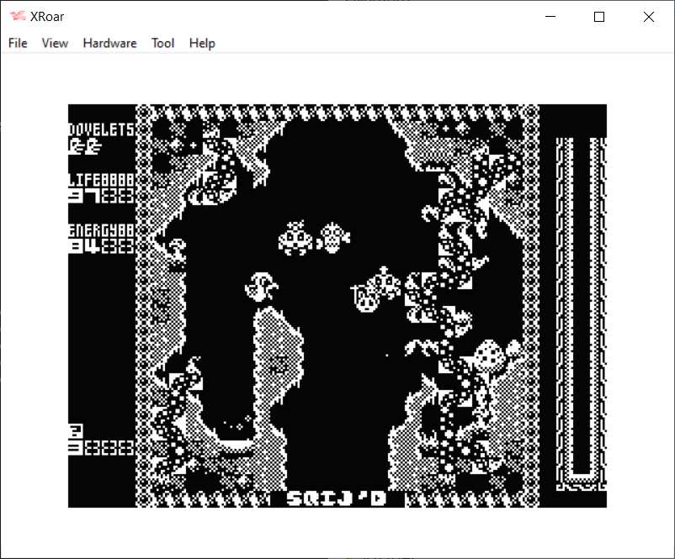Click the spotted mushroom on the right wall

pos(490,355)
